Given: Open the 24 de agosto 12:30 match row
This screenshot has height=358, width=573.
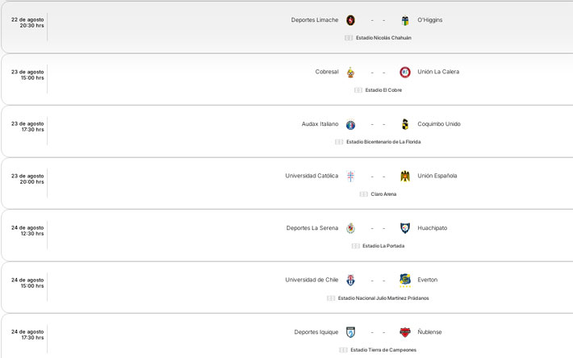Looking at the screenshot, I should click(x=286, y=235).
